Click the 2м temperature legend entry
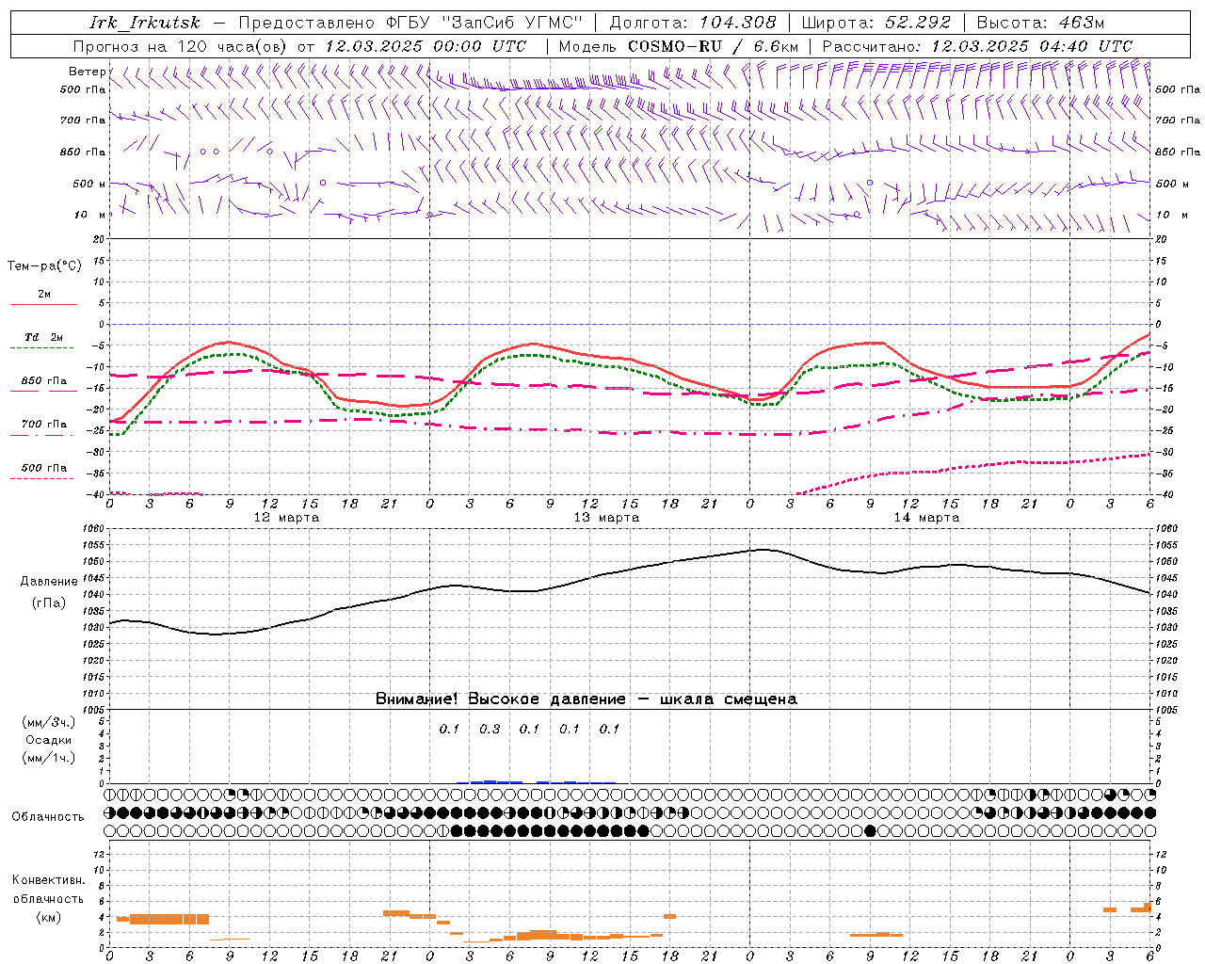1205x964 pixels. [44, 295]
